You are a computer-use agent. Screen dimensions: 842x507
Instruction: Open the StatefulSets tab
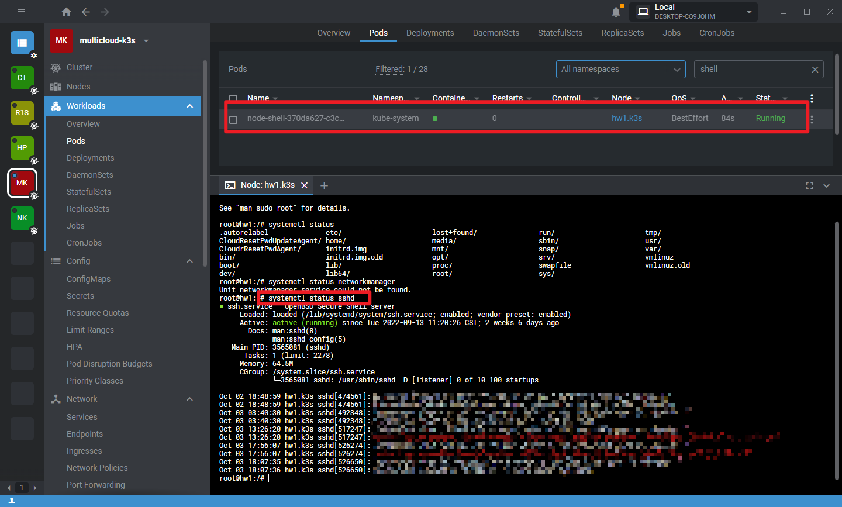(x=560, y=33)
